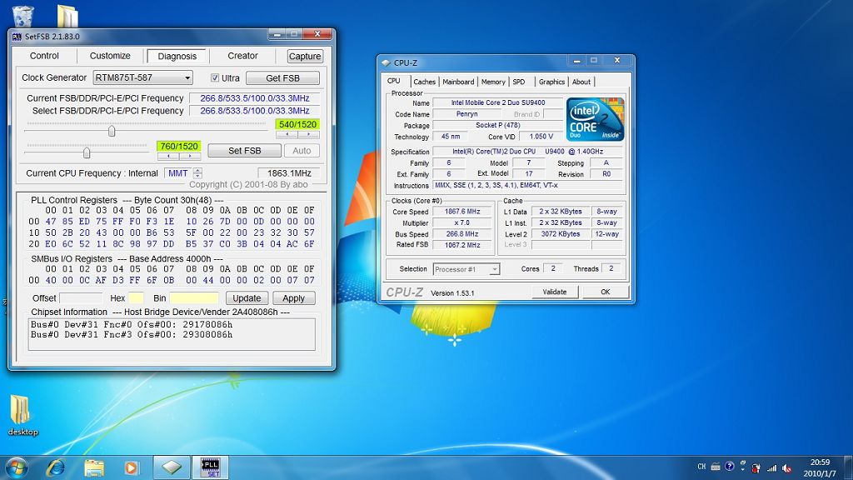Click the MMT frequency spinner arrows
The width and height of the screenshot is (853, 480).
point(197,173)
